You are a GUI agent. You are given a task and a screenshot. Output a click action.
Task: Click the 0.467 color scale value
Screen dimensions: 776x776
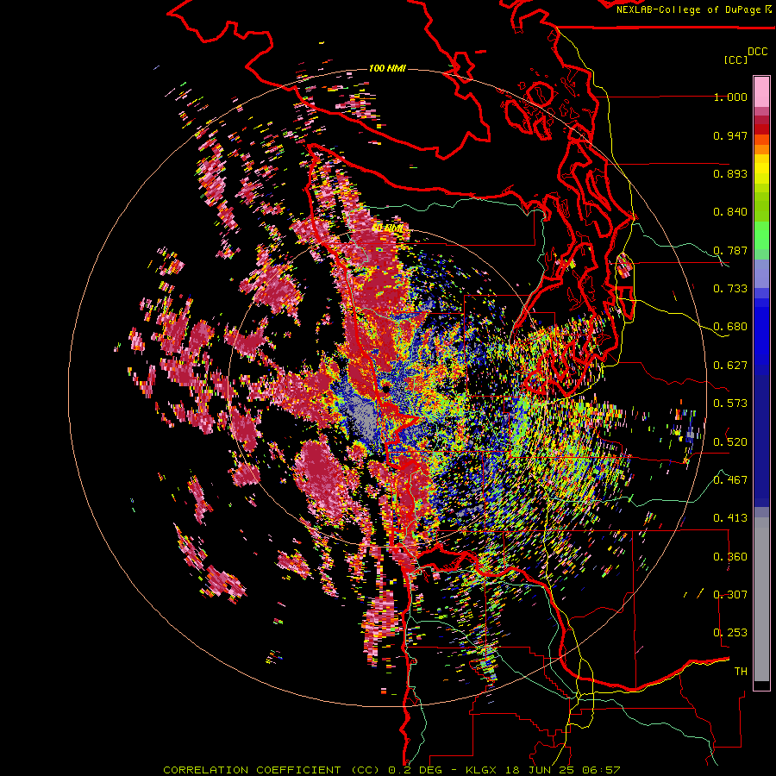coord(730,480)
